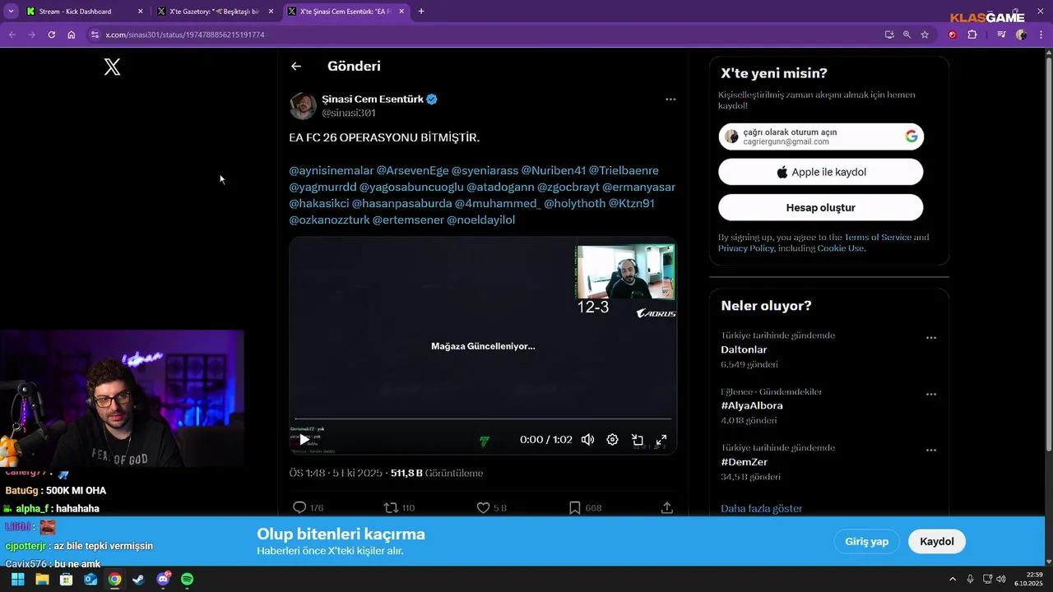Click the @sinasi301 handle
Image resolution: width=1053 pixels, height=592 pixels.
point(348,113)
